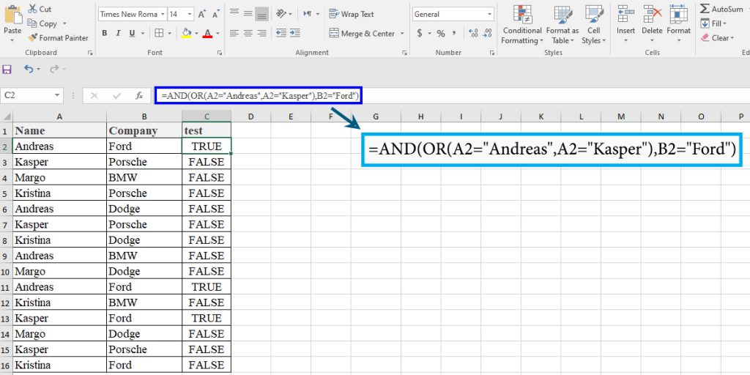Decrease font size with small A icon
The width and height of the screenshot is (750, 375).
tap(216, 15)
